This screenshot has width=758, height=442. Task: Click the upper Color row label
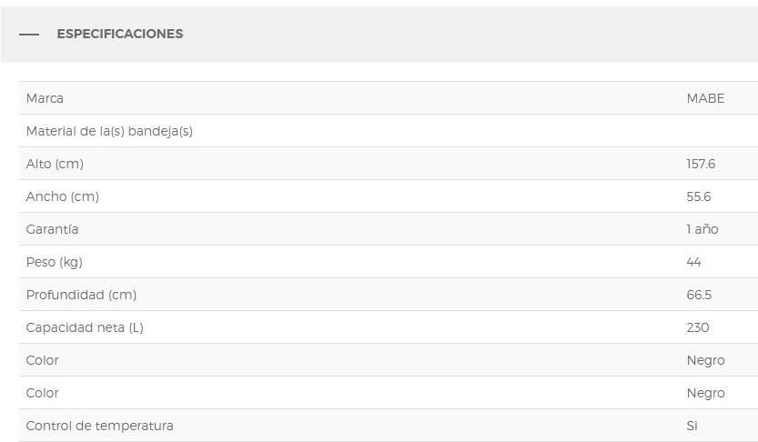[42, 360]
